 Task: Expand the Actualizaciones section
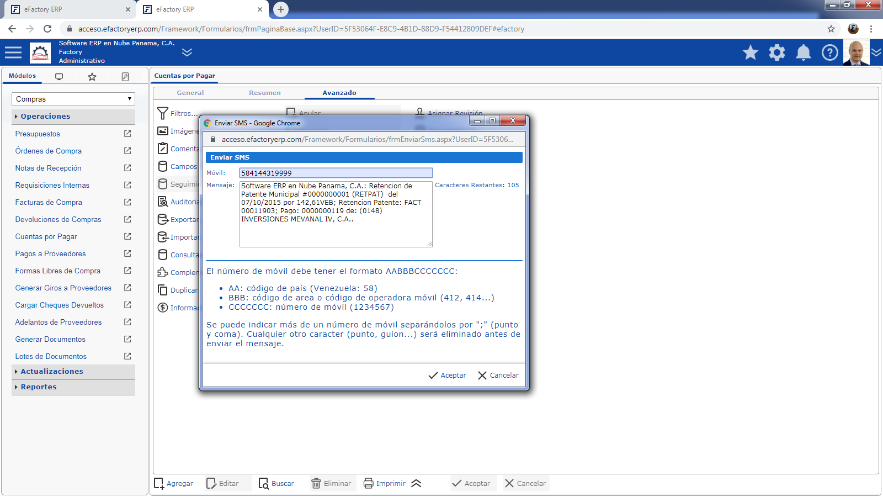click(73, 372)
